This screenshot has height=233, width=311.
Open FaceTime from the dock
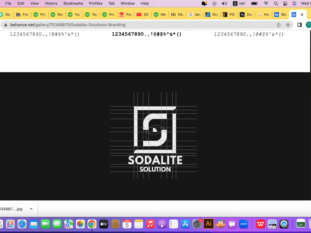[45, 224]
